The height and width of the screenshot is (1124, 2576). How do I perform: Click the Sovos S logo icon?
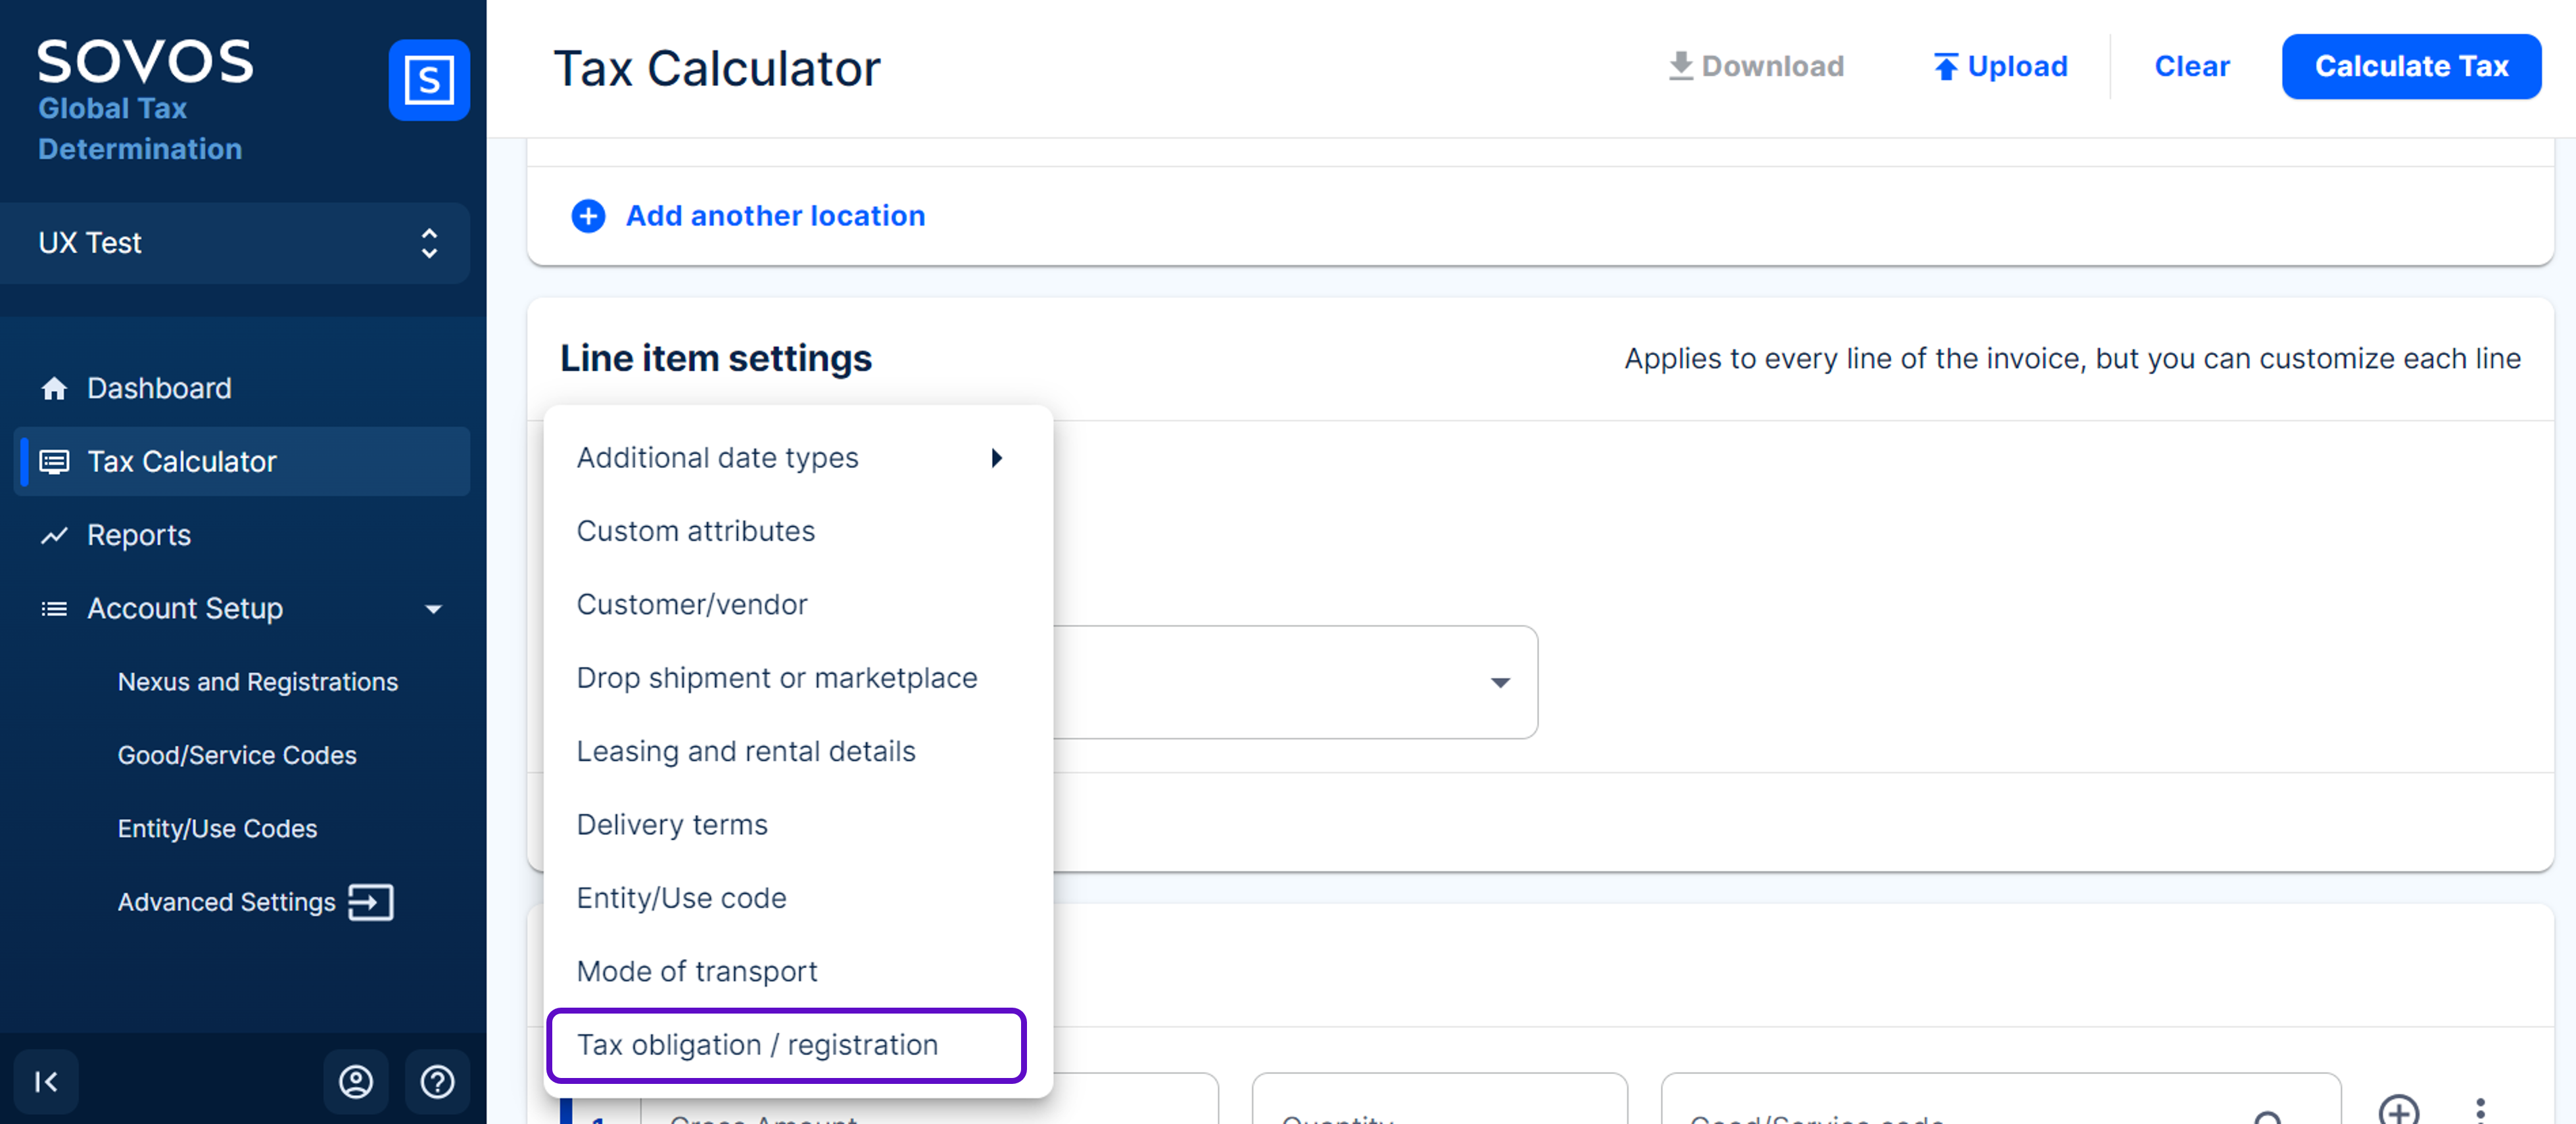pos(429,80)
